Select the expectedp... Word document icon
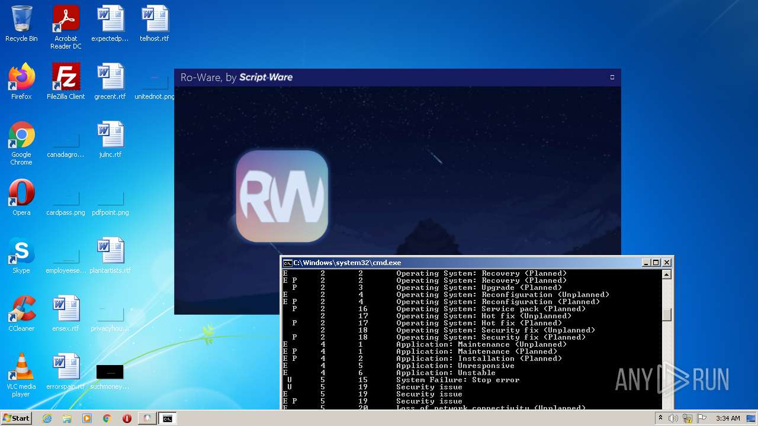The width and height of the screenshot is (758, 426). (110, 24)
